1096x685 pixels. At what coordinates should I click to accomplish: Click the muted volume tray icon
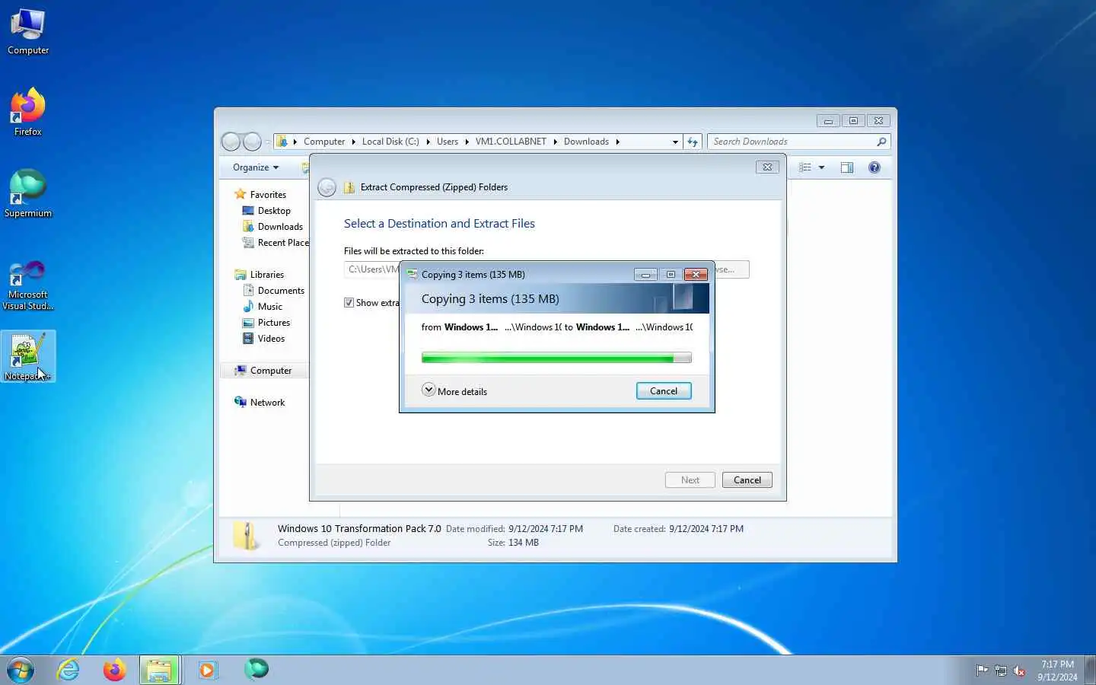pyautogui.click(x=1019, y=671)
